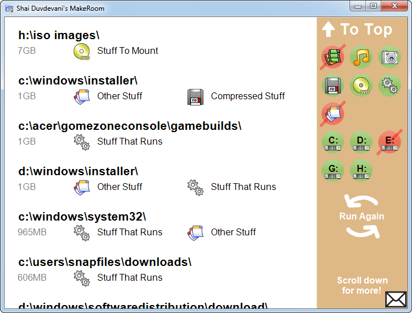This screenshot has height=313, width=412.
Task: Click Other Stuff text under c:\windows\installer\
Action: pyautogui.click(x=119, y=96)
